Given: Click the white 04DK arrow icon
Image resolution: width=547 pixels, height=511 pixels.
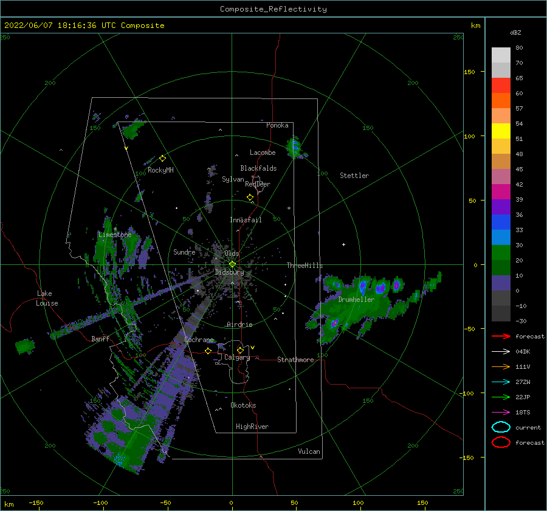Looking at the screenshot, I should pyautogui.click(x=501, y=352).
